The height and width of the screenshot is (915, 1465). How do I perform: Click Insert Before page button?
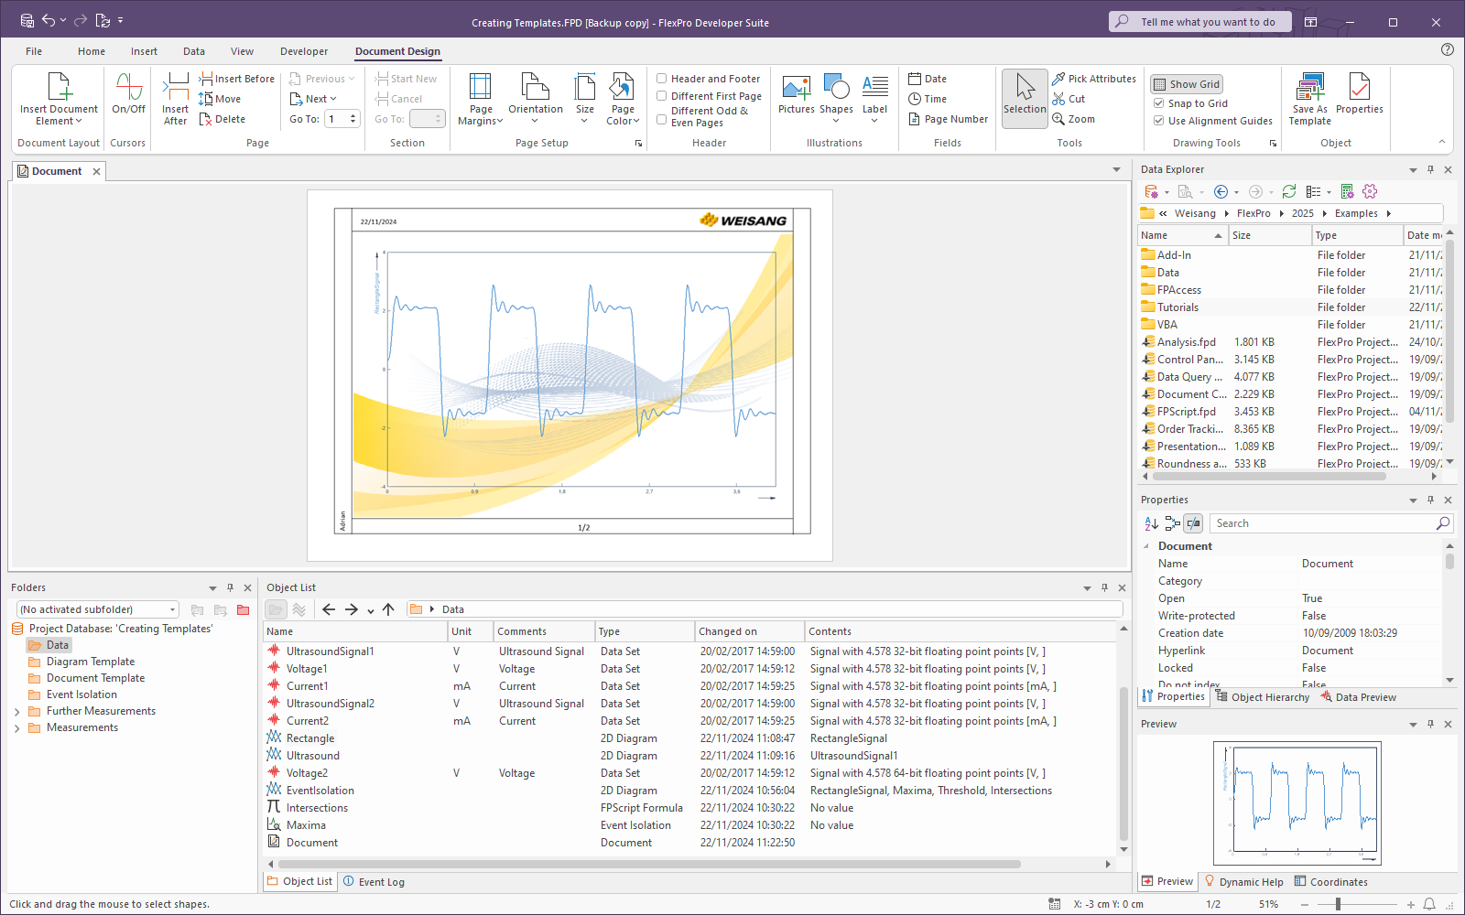point(236,79)
